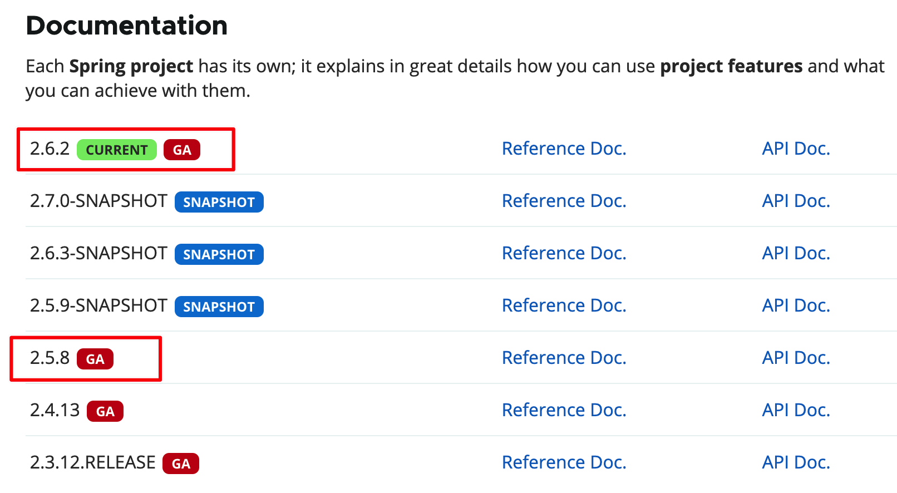Open Reference Doc. for version 2.6.2
The height and width of the screenshot is (493, 897).
click(564, 149)
